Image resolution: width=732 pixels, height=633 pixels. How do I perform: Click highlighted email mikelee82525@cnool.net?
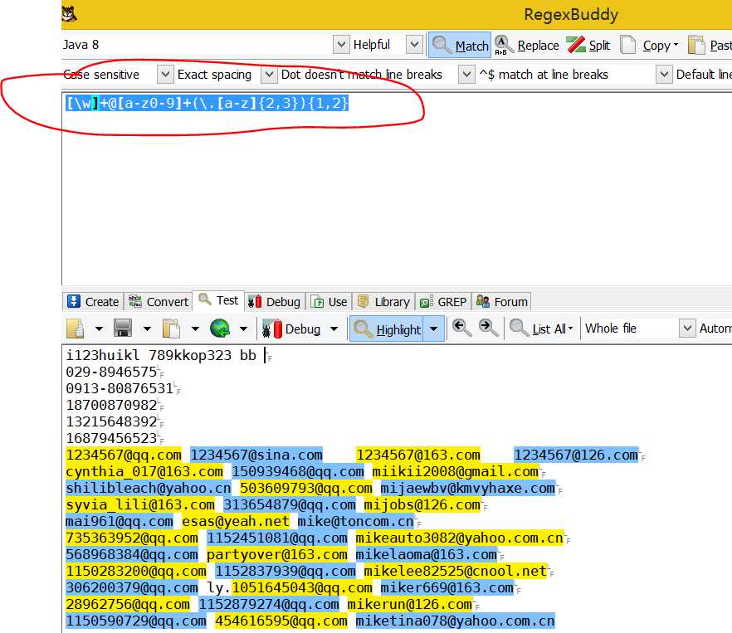455,571
